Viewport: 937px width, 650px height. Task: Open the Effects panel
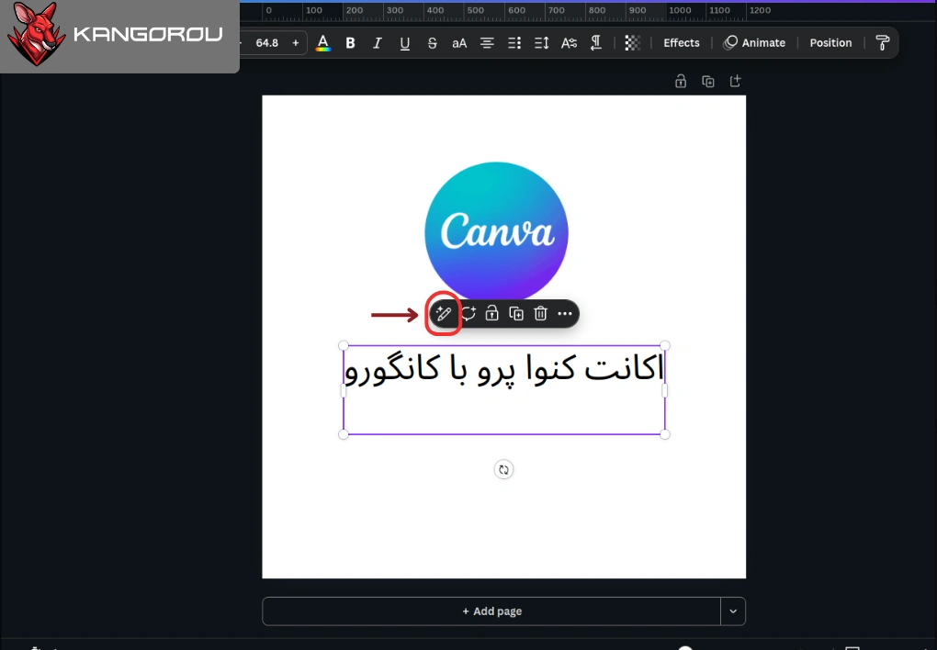[682, 43]
